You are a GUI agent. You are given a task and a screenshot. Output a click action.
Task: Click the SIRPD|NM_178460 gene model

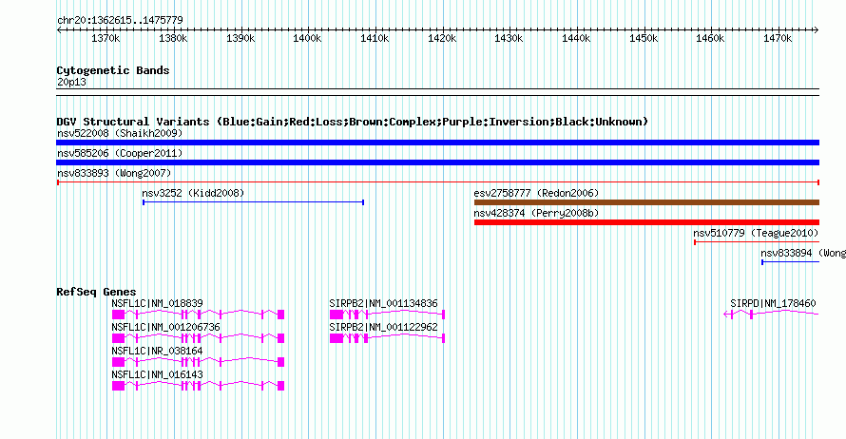click(771, 315)
